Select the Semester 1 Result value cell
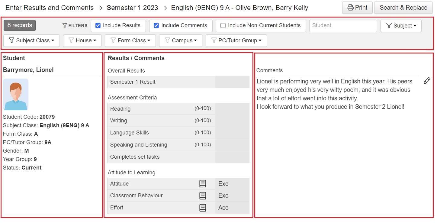This screenshot has height=223, width=437. 232,82
